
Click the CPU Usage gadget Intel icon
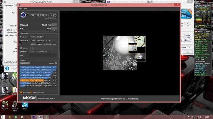(197, 6)
